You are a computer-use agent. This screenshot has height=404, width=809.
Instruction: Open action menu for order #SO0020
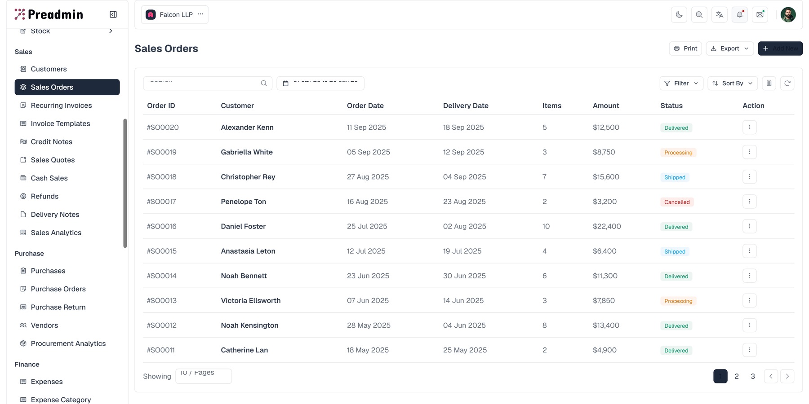750,127
